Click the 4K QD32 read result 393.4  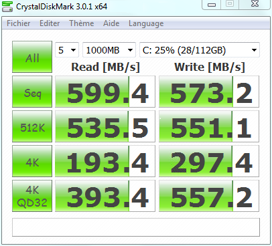click(105, 196)
